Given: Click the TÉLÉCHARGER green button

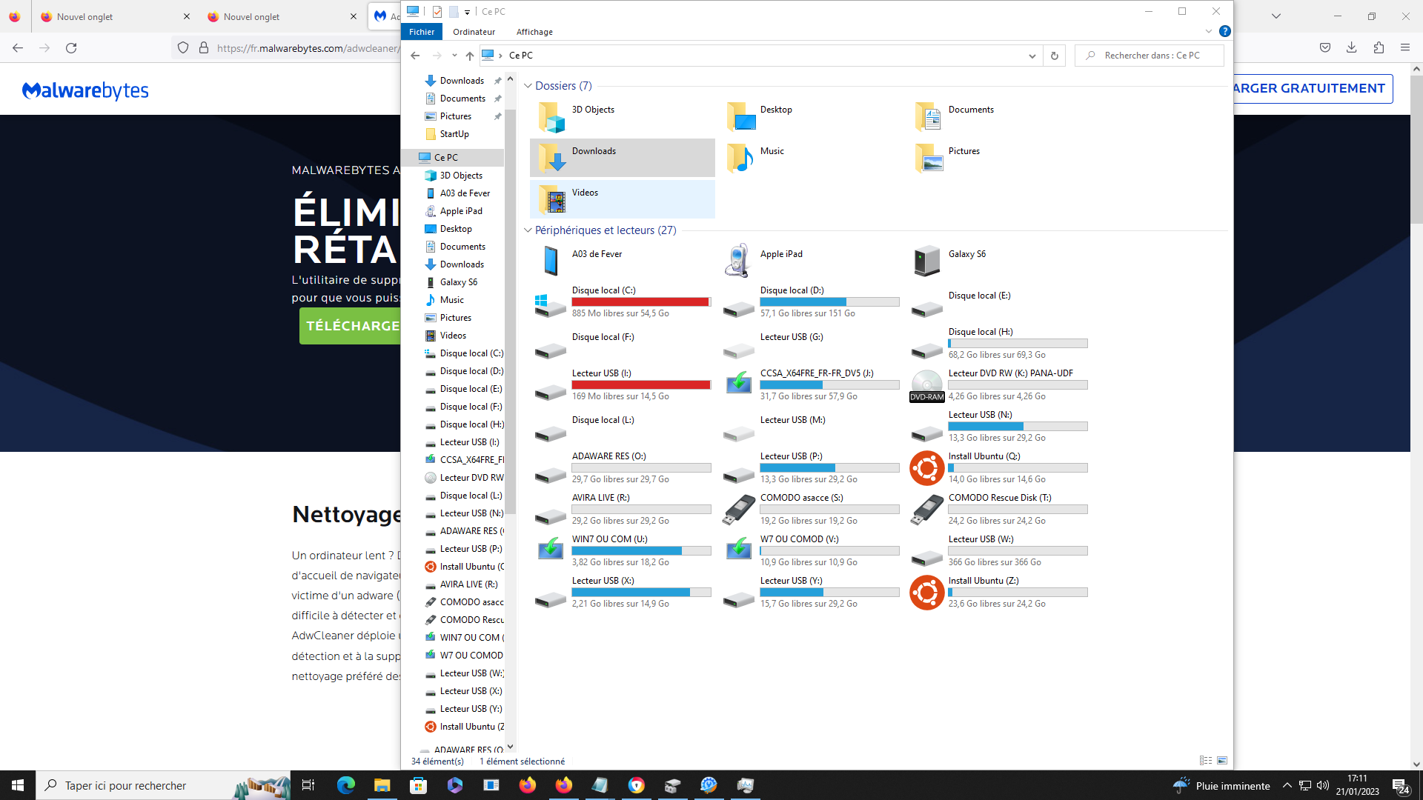Looking at the screenshot, I should click(x=351, y=326).
